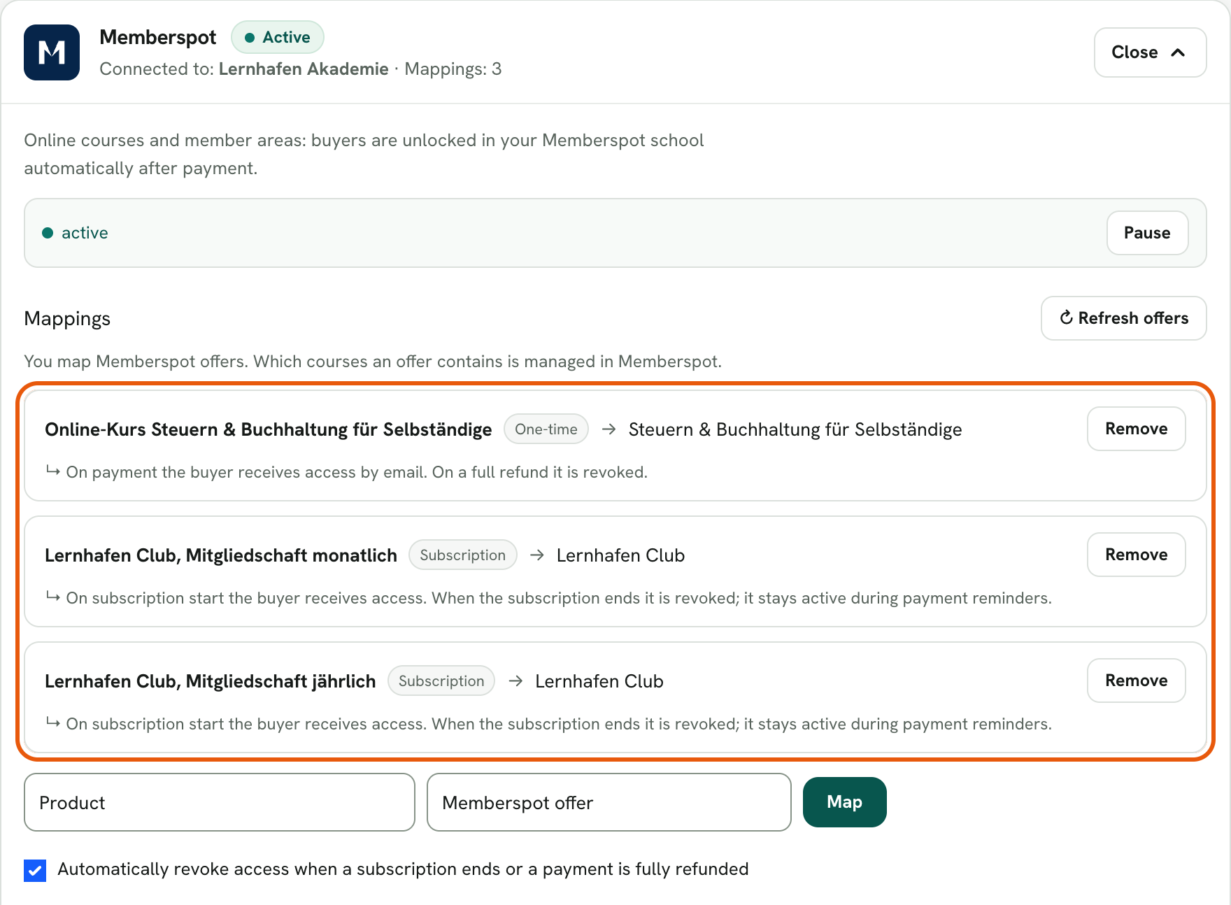The image size is (1231, 905).
Task: Select the Lernhafen Akademie connected name
Action: click(x=304, y=69)
